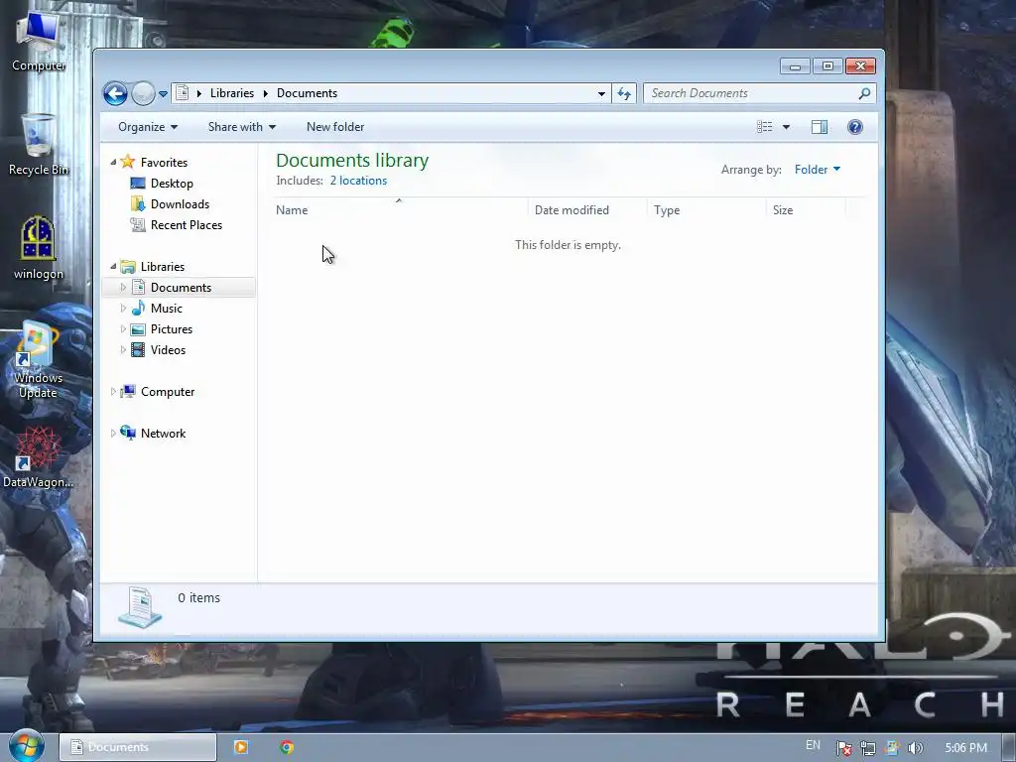Click the network tray icon
Image resolution: width=1016 pixels, height=762 pixels.
[867, 748]
